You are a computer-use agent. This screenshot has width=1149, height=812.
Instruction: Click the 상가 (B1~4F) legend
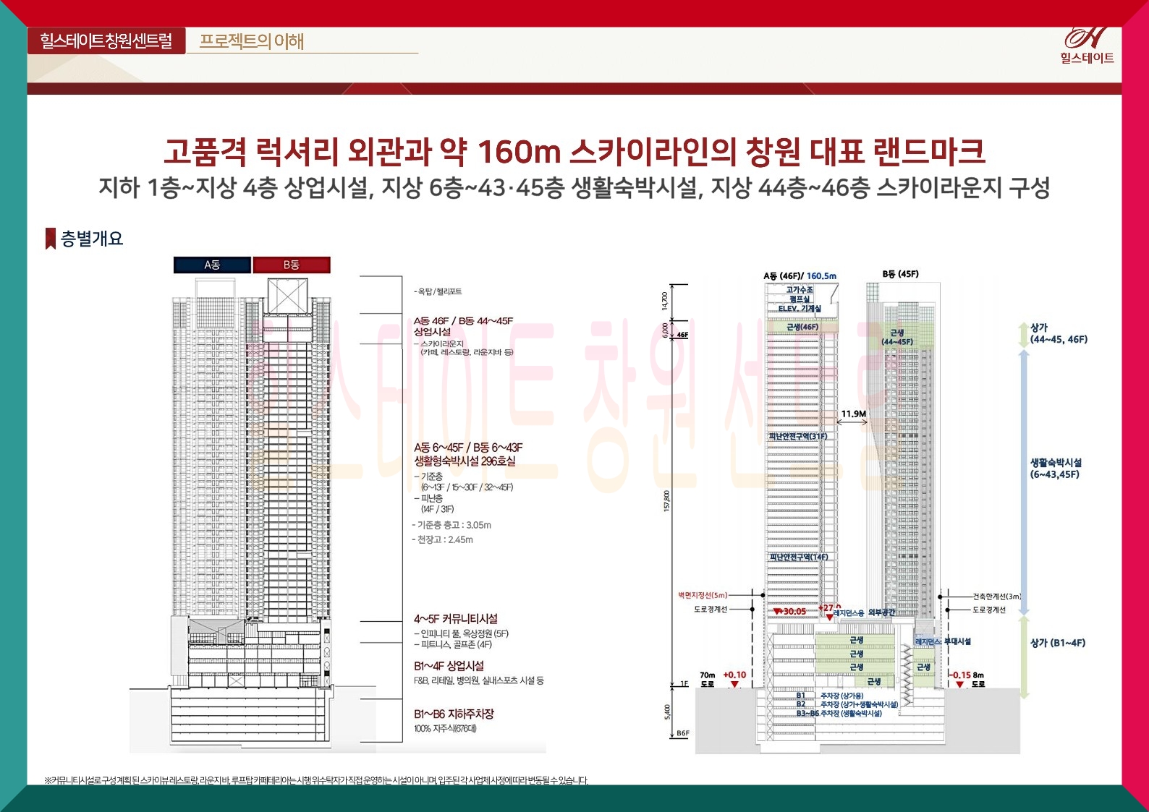pos(1058,642)
